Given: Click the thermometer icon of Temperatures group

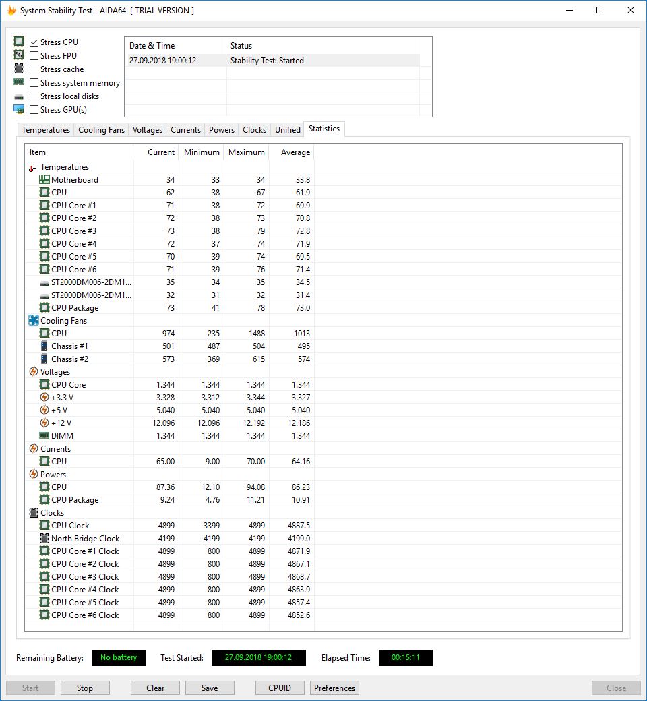Looking at the screenshot, I should pyautogui.click(x=32, y=166).
